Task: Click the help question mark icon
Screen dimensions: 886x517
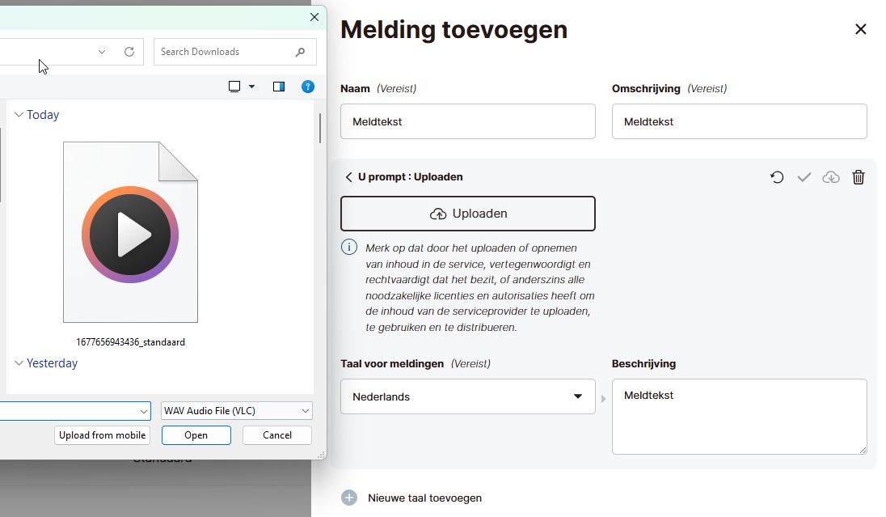Action: 308,87
